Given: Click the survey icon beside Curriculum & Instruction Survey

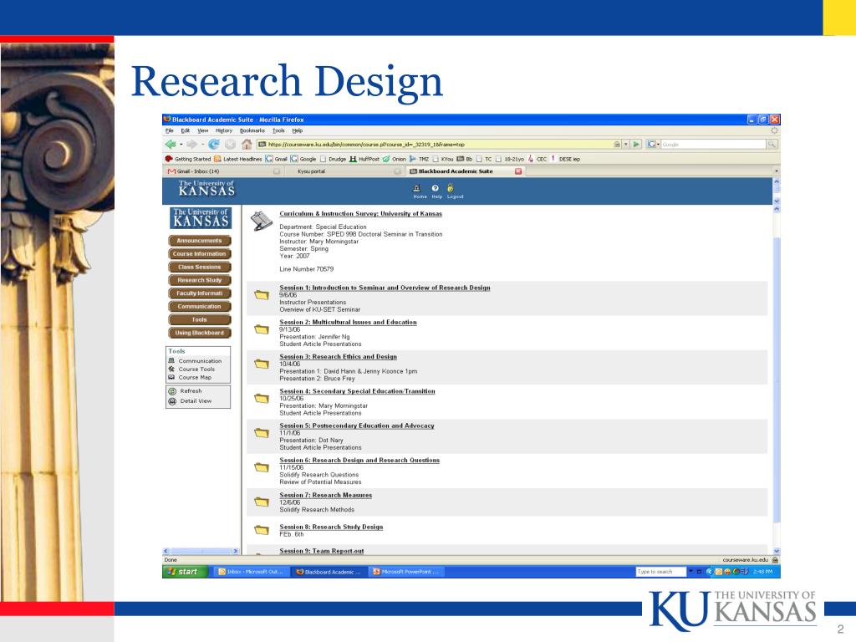Looking at the screenshot, I should tap(262, 221).
